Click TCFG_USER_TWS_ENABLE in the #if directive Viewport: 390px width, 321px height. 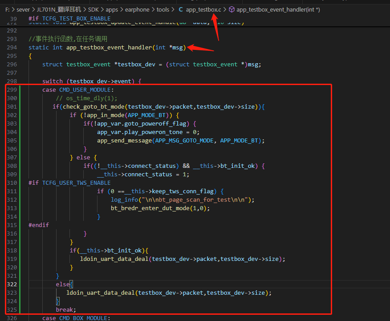tap(77, 183)
